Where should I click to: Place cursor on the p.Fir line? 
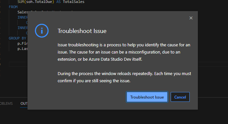click(x=23, y=43)
